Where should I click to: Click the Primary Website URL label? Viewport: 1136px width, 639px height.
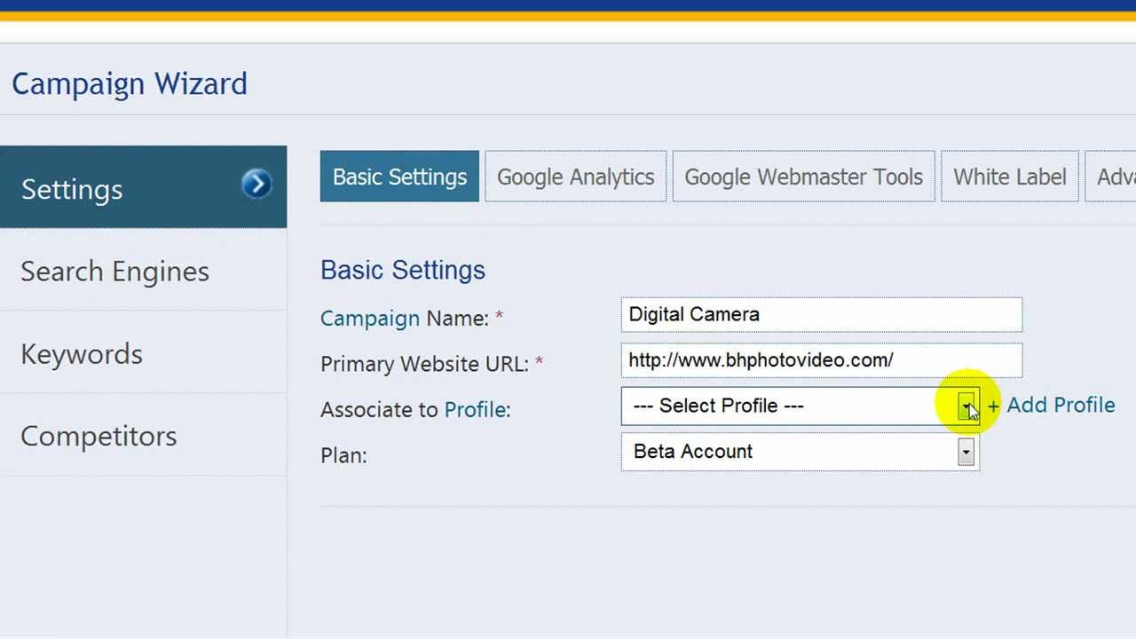tap(431, 364)
